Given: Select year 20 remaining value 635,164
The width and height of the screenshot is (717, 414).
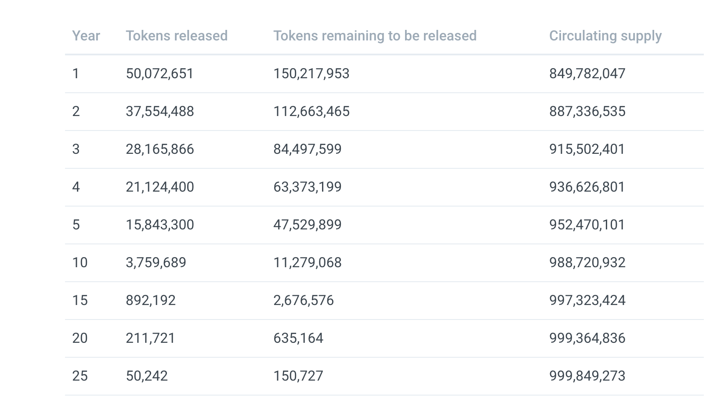Looking at the screenshot, I should (x=298, y=338).
